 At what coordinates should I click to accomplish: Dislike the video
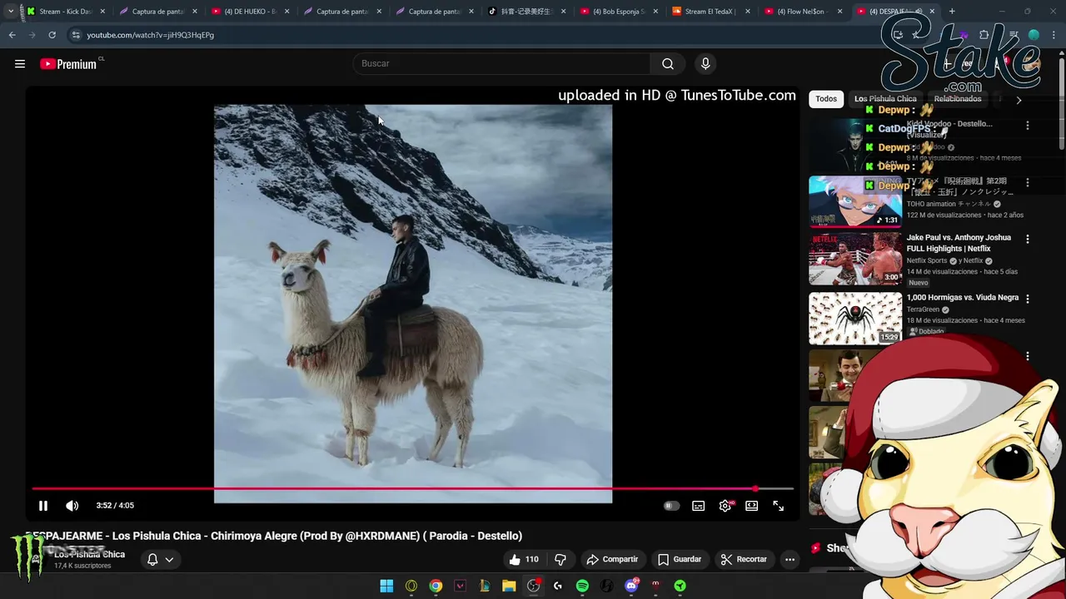pyautogui.click(x=560, y=559)
